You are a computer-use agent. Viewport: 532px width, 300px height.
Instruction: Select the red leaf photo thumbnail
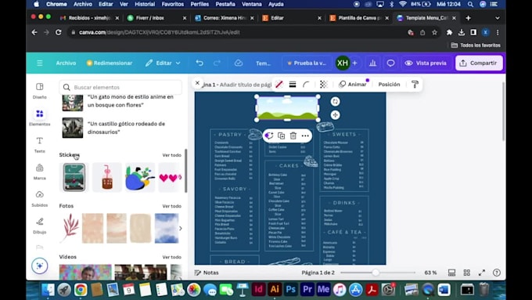tap(70, 228)
